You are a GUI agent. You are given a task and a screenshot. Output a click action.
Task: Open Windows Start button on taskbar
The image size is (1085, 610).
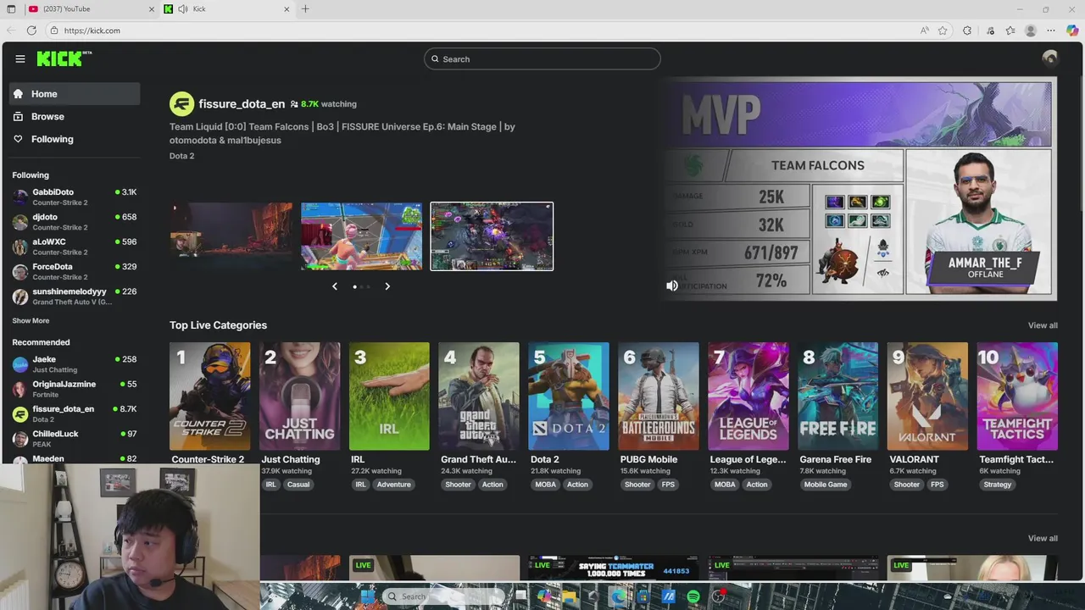pos(368,596)
